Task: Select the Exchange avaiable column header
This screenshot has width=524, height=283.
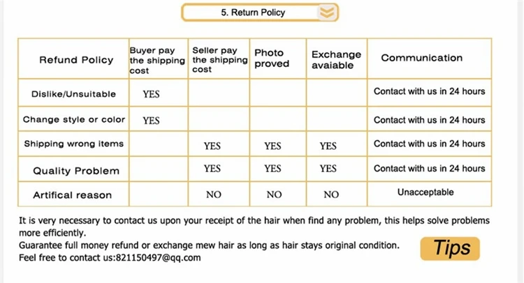Action: tap(336, 60)
